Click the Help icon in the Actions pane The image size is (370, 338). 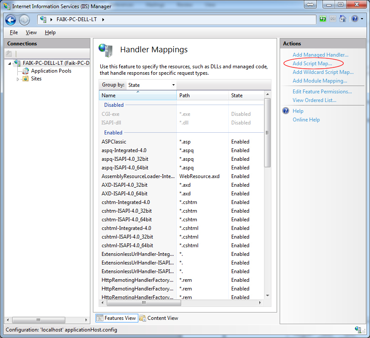pos(286,111)
